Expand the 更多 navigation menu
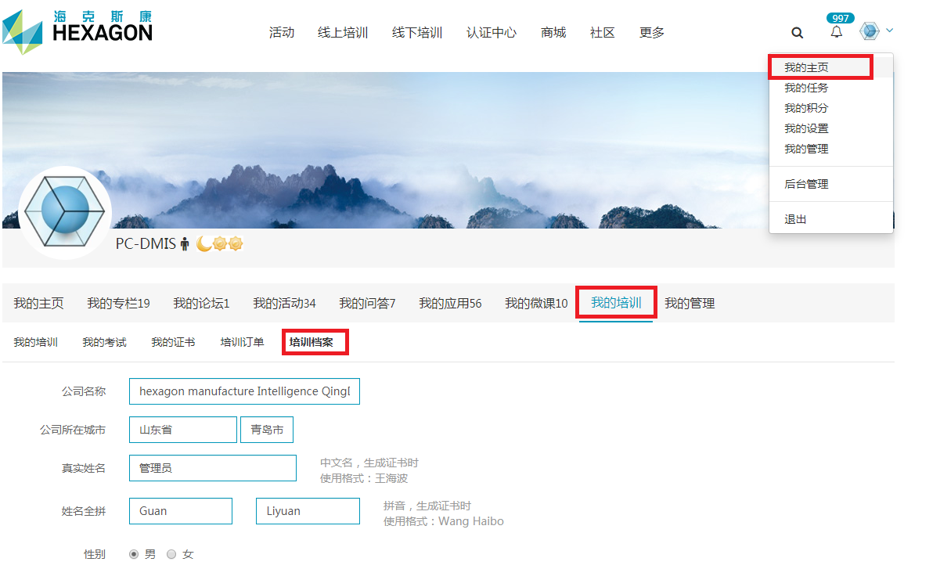 point(652,32)
